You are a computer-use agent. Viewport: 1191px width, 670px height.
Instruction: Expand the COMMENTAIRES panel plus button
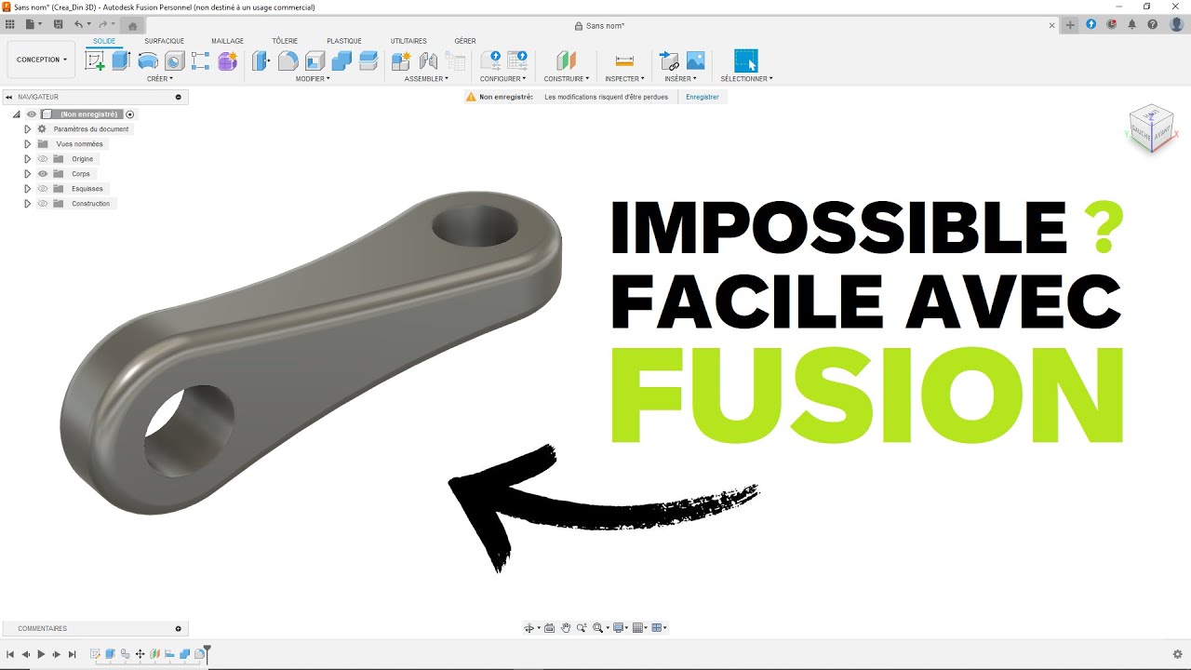click(179, 629)
